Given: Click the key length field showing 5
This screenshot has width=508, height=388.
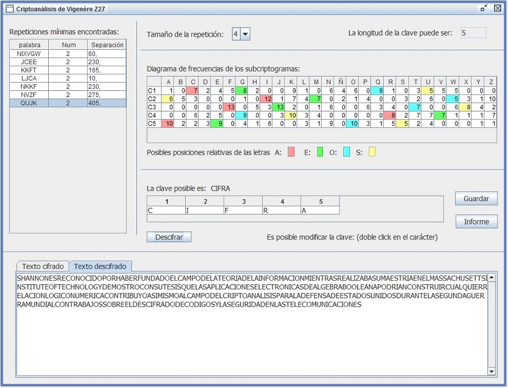Looking at the screenshot, I should (x=473, y=33).
